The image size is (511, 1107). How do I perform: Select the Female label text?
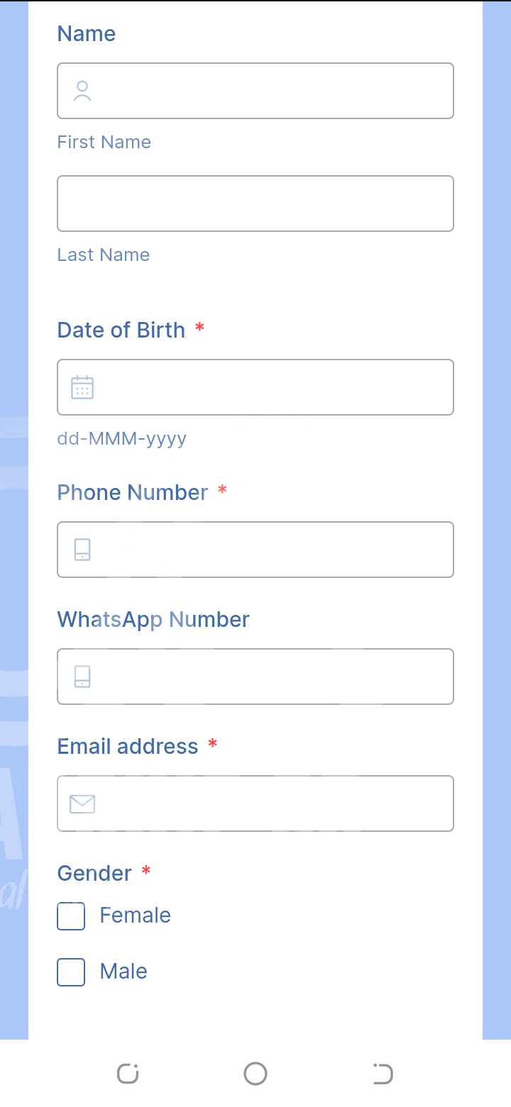(x=135, y=916)
